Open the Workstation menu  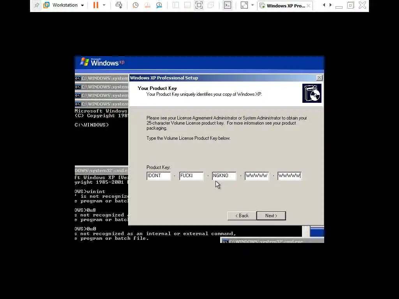pos(64,5)
